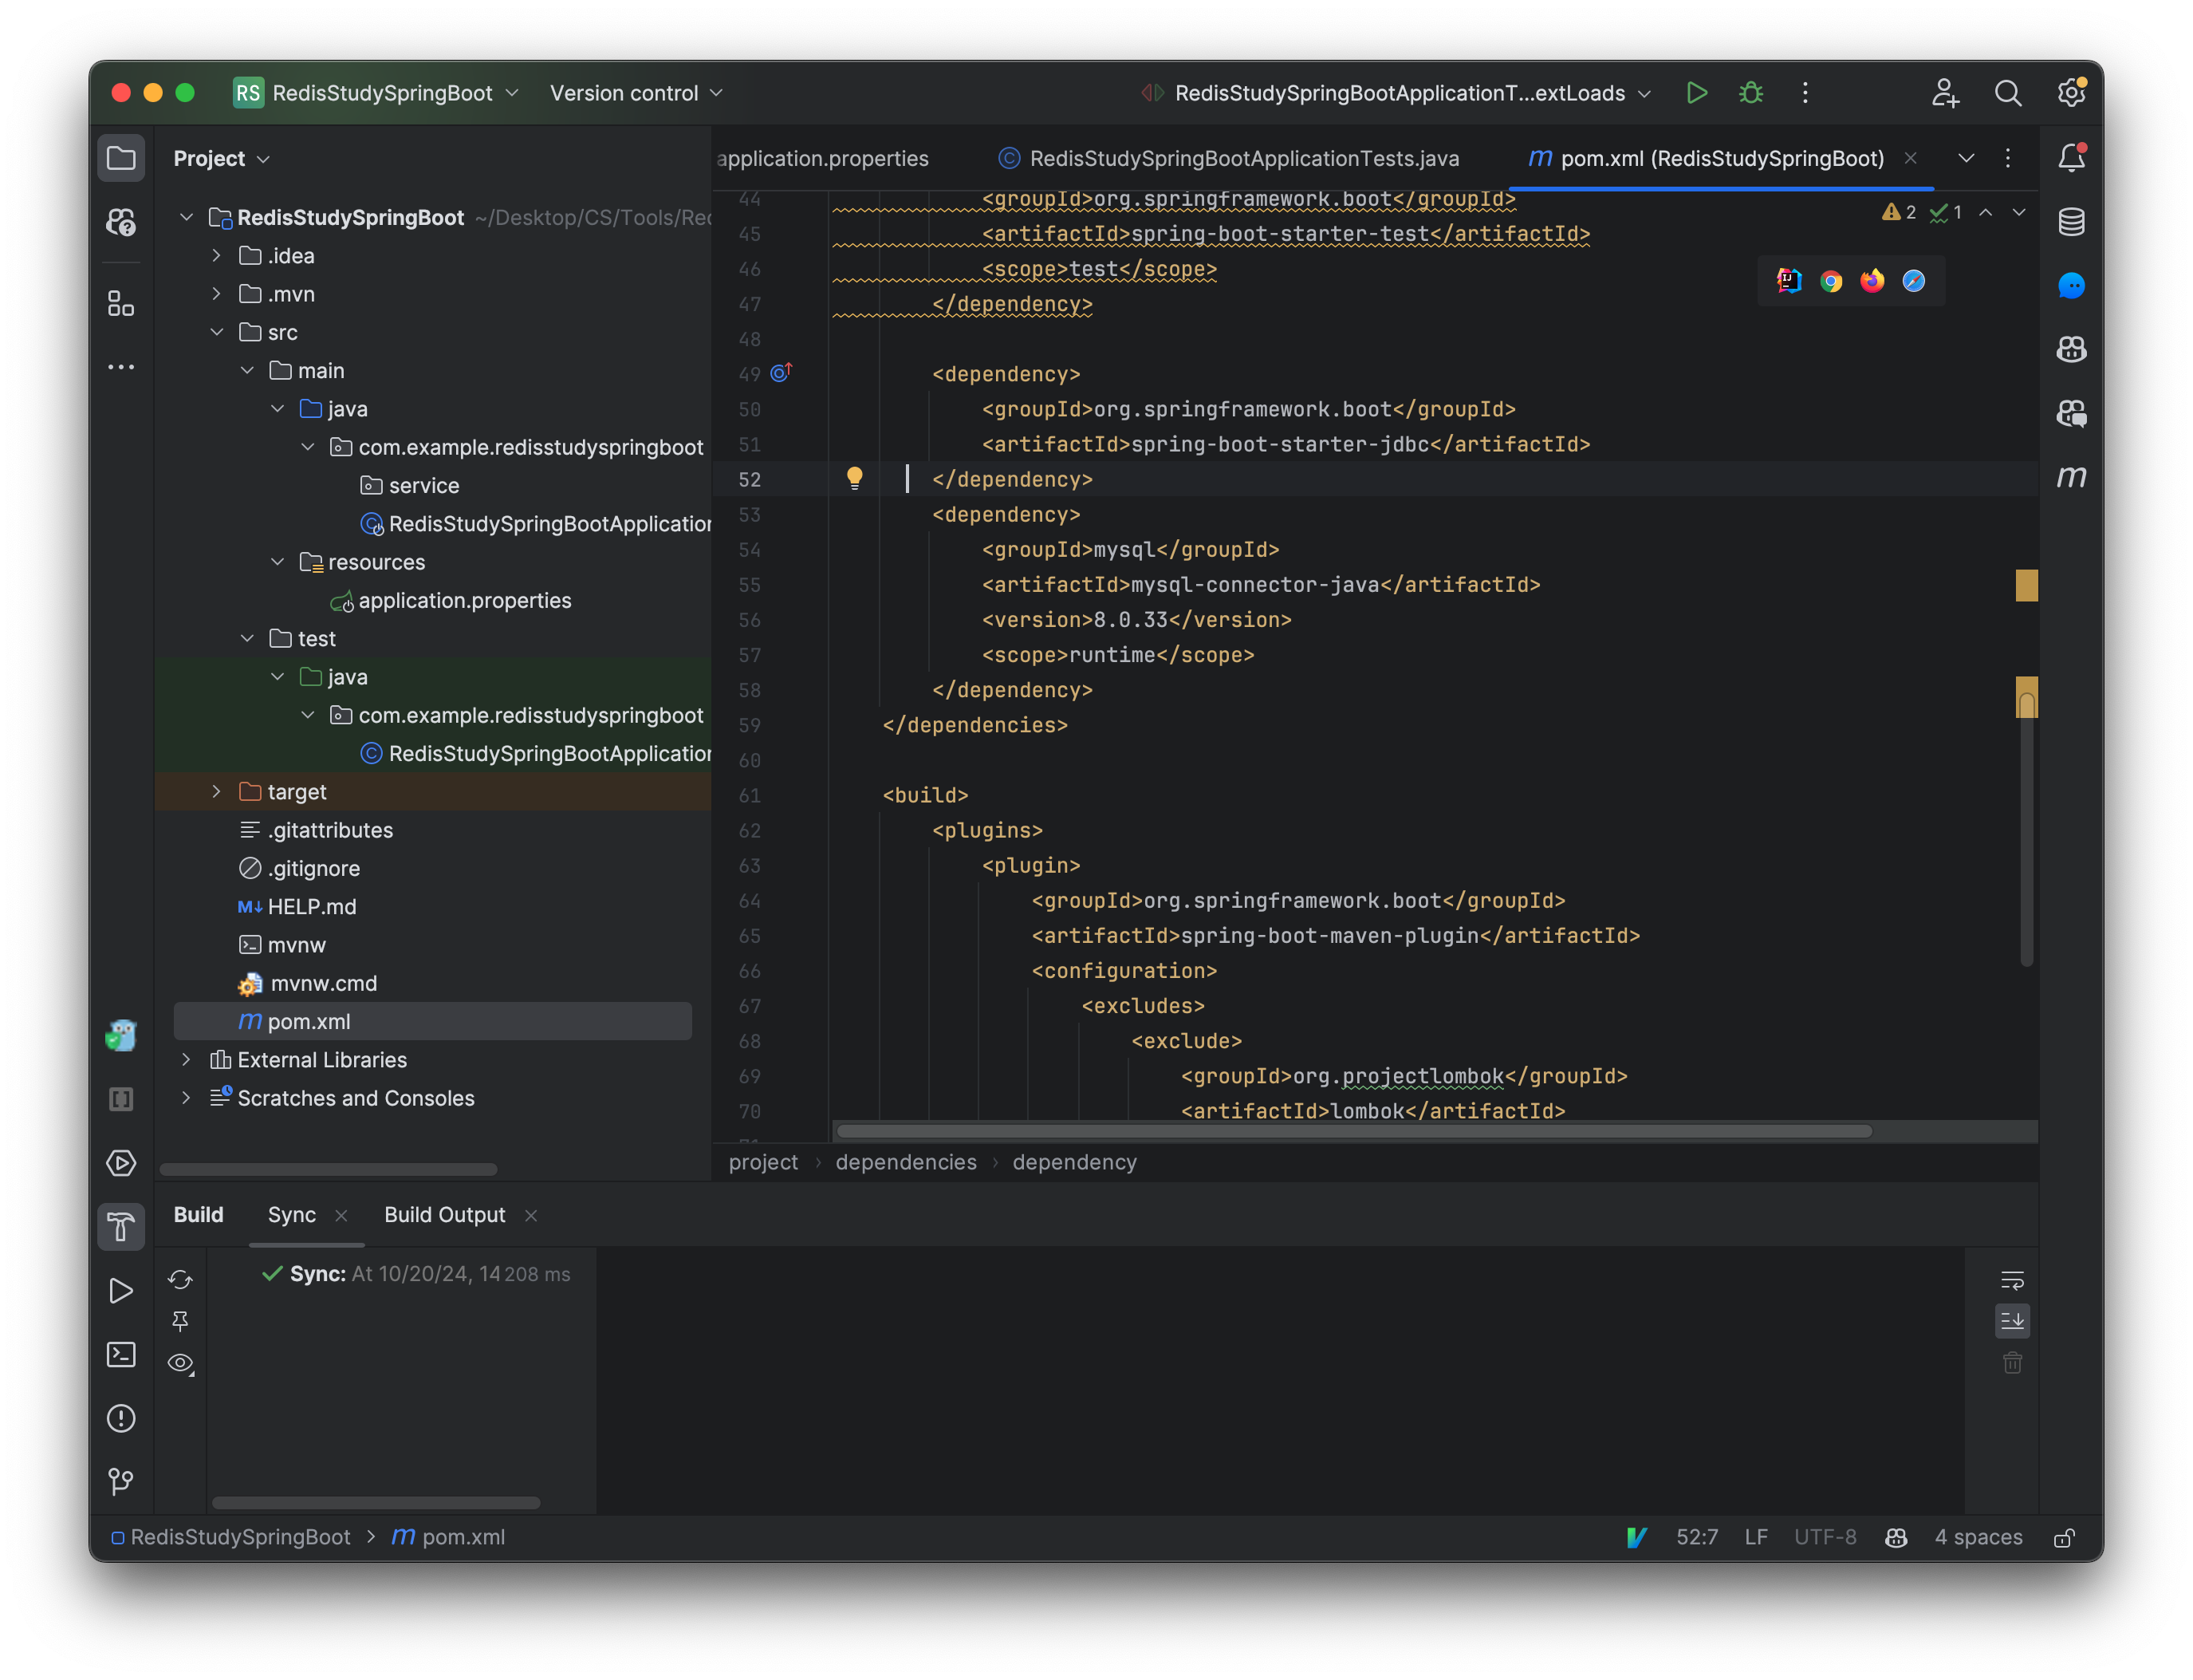Viewport: 2193px width, 1680px height.
Task: Click the Project panel horizontal scrollbar
Action: pyautogui.click(x=328, y=1169)
